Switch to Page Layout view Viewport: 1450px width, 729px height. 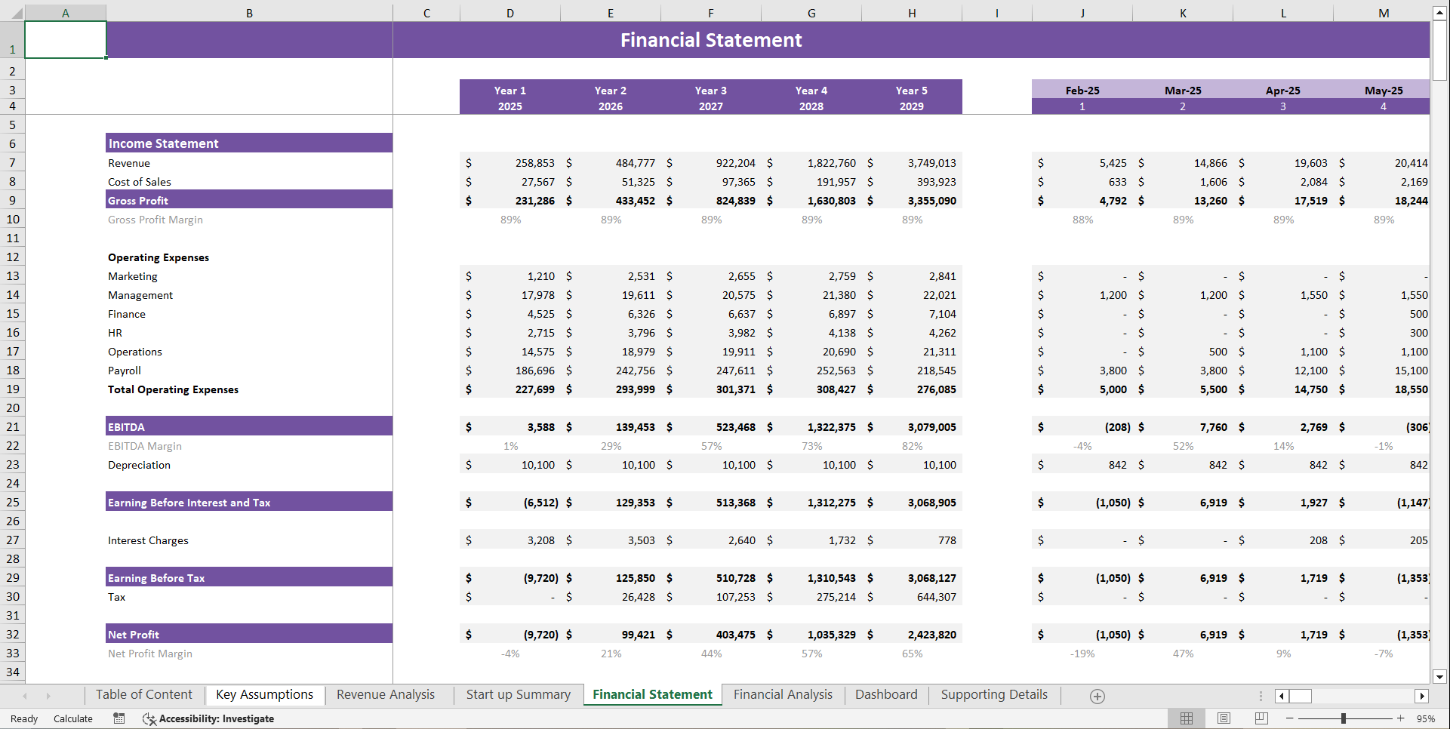click(x=1224, y=718)
